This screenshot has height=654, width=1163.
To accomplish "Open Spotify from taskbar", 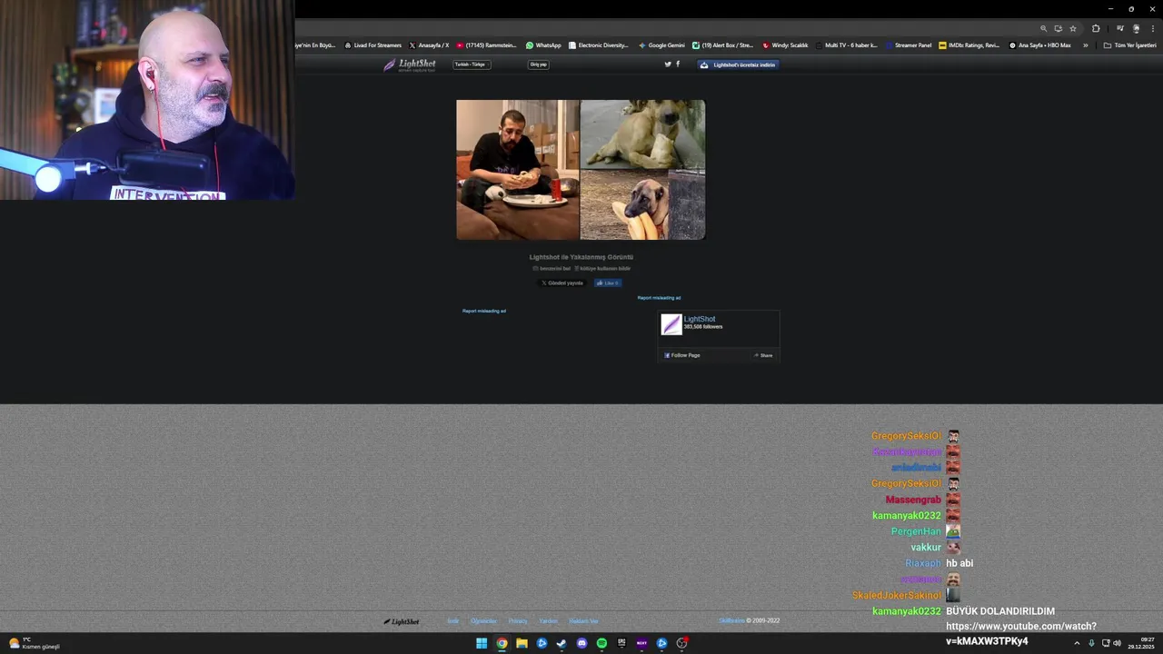I will (x=601, y=643).
